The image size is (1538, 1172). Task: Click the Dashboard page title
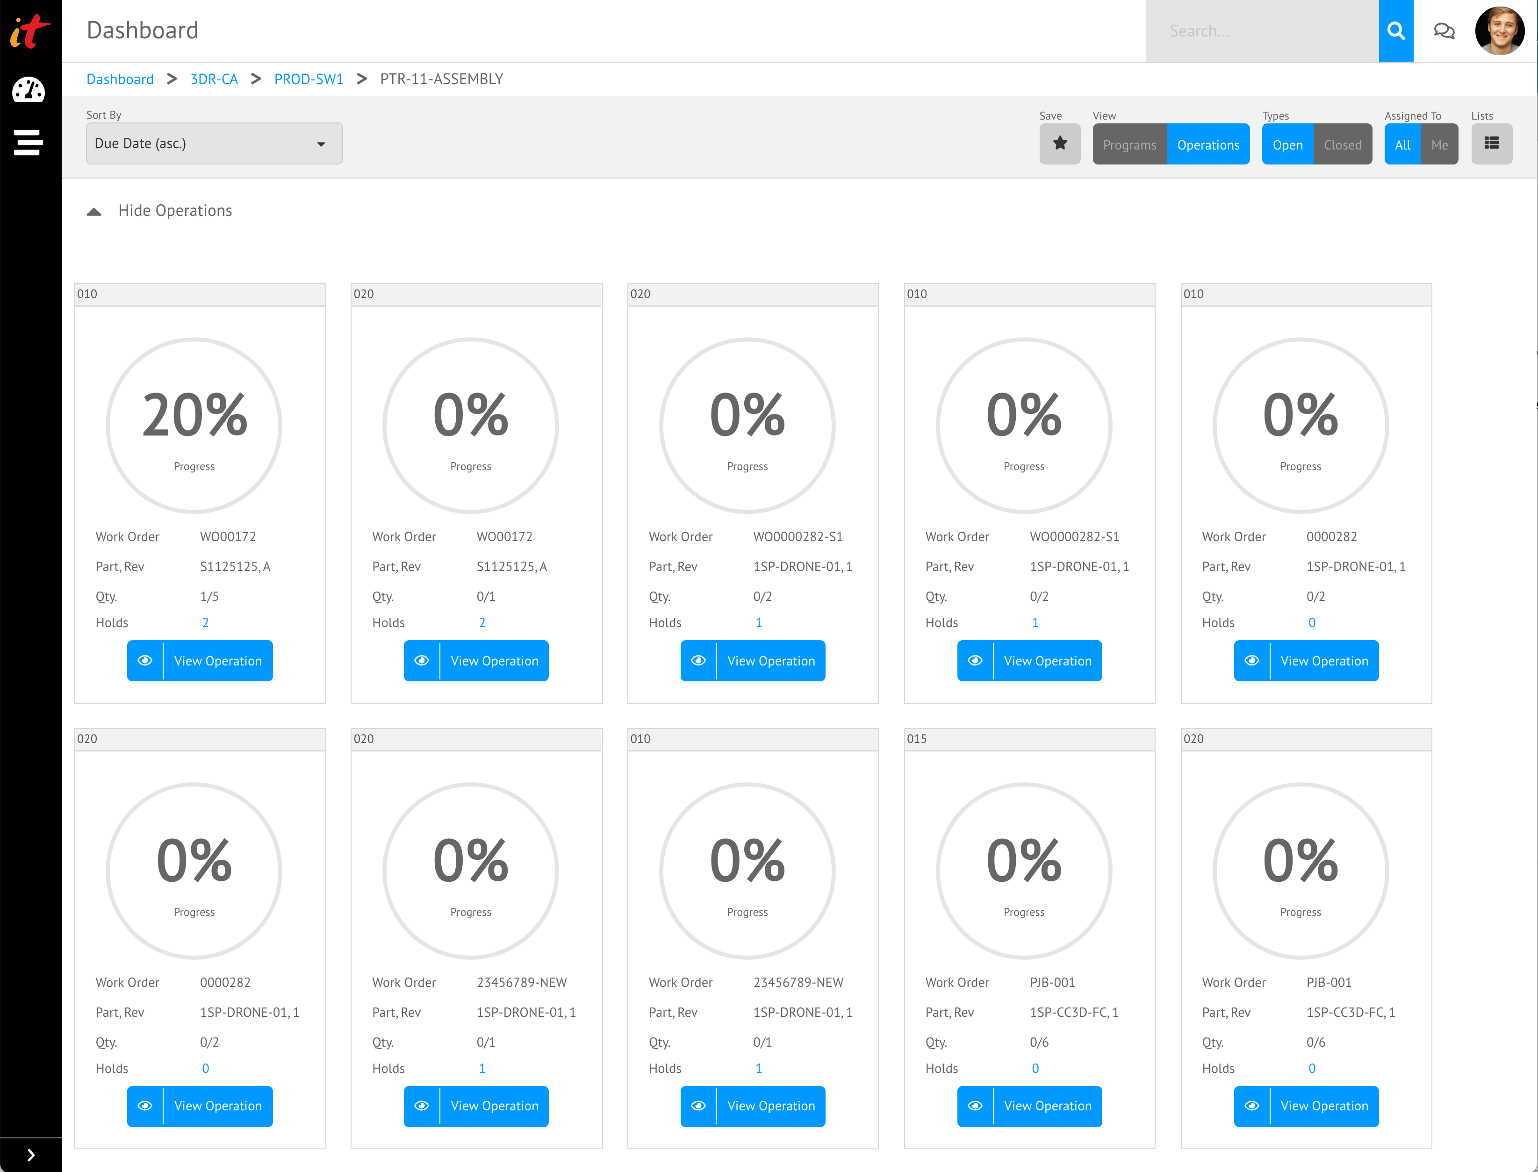(x=143, y=31)
